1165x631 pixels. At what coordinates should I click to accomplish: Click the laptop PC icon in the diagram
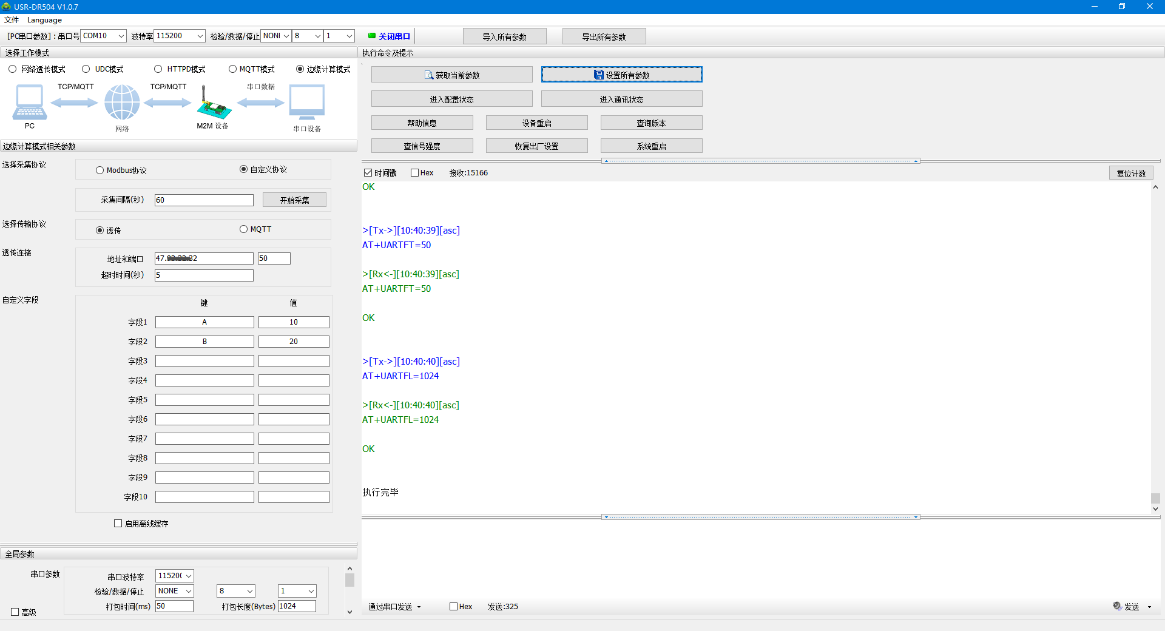pyautogui.click(x=29, y=103)
